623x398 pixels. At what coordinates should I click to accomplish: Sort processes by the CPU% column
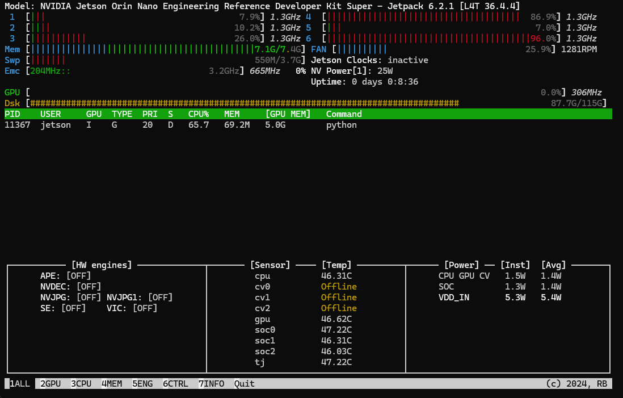pyautogui.click(x=199, y=114)
